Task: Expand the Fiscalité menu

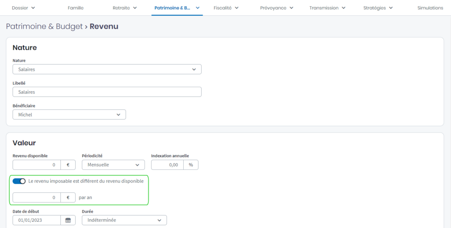Action: click(x=226, y=8)
